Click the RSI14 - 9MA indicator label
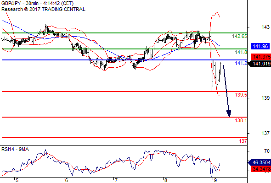 click(15, 149)
